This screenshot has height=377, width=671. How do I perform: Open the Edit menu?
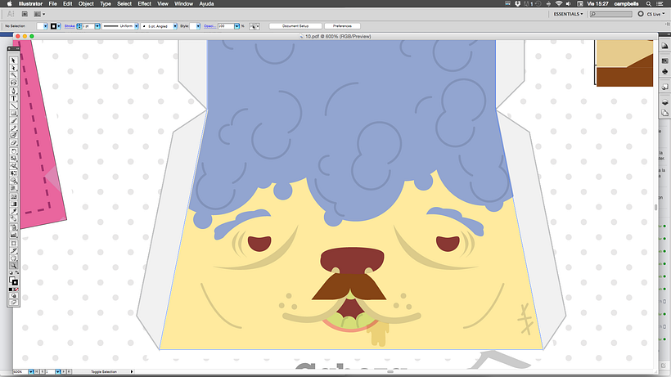tap(68, 3)
